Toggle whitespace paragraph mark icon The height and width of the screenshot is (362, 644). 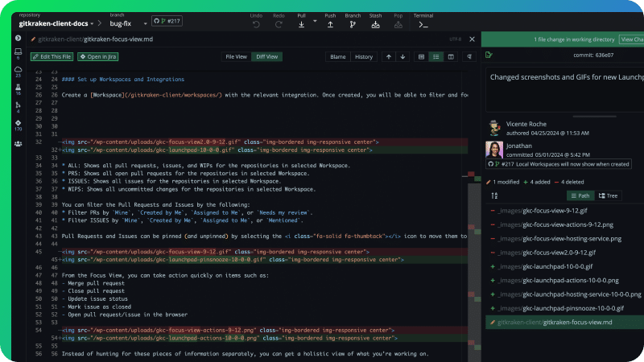pyautogui.click(x=469, y=56)
